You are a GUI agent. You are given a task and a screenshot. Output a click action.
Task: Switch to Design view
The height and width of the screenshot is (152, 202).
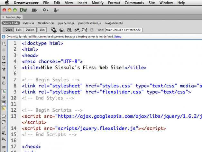click(x=30, y=30)
